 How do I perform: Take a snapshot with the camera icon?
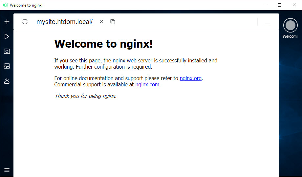pyautogui.click(x=7, y=51)
